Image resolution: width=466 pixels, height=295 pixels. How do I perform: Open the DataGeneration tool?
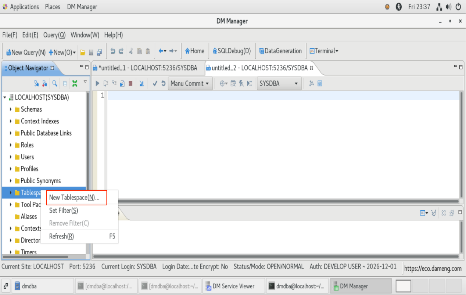[x=280, y=51]
